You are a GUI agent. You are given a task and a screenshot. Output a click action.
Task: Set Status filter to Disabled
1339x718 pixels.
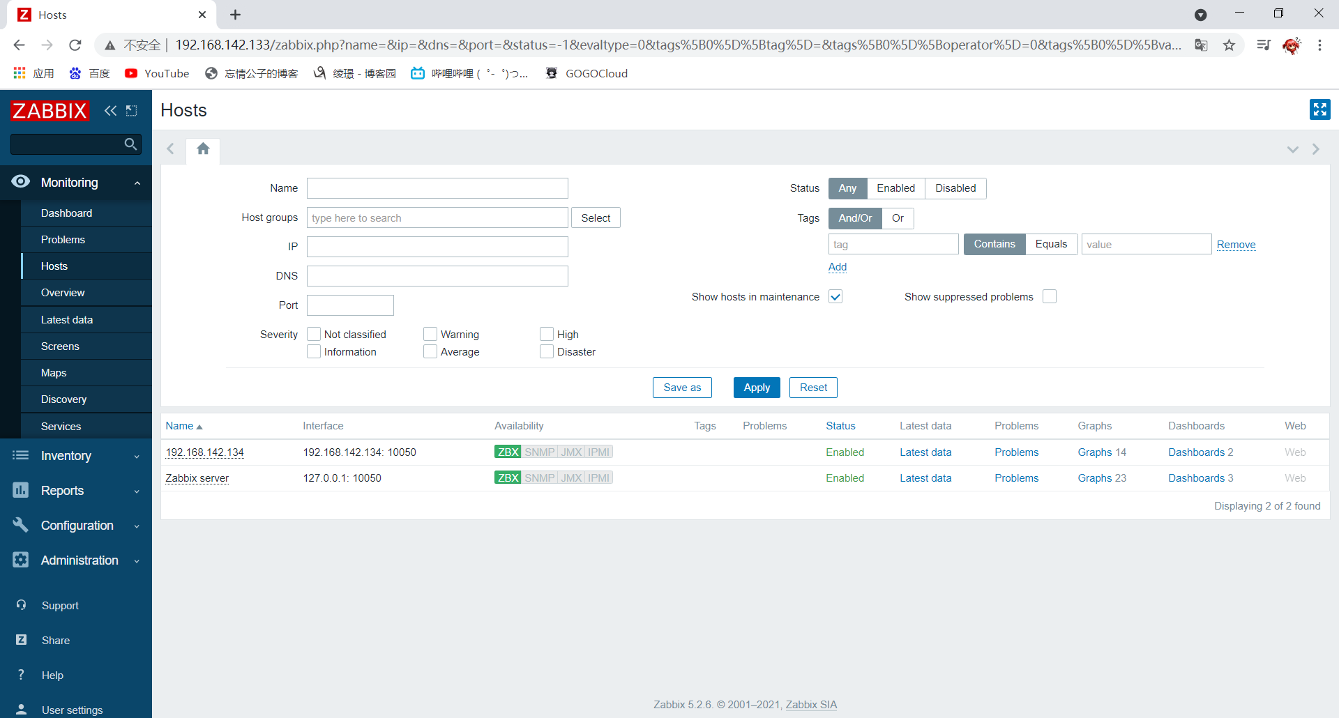(x=955, y=188)
